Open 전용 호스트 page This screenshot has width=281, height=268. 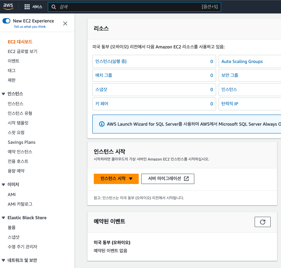click(x=18, y=161)
